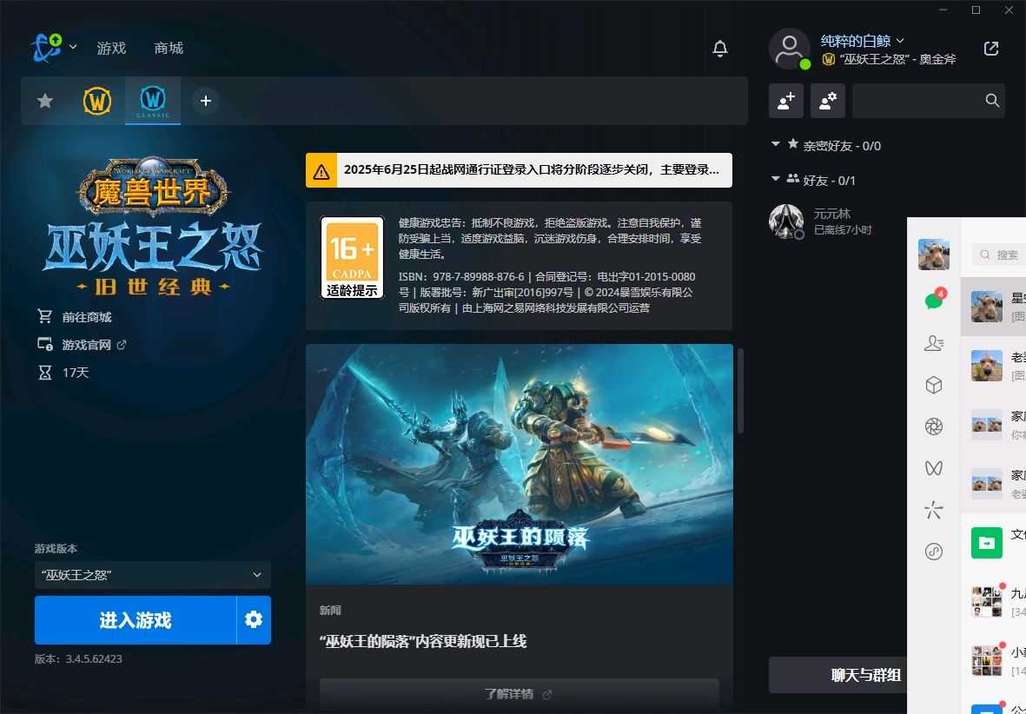This screenshot has height=714, width=1026.
Task: Click the “巫妖王之怒” - 奥金斧 status text
Action: [897, 60]
